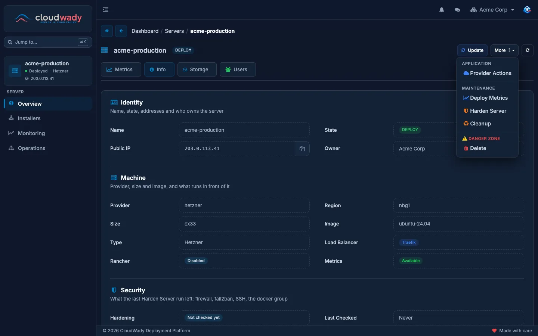Image resolution: width=538 pixels, height=336 pixels.
Task: Click the Owner value Acme Corp
Action: [412, 149]
